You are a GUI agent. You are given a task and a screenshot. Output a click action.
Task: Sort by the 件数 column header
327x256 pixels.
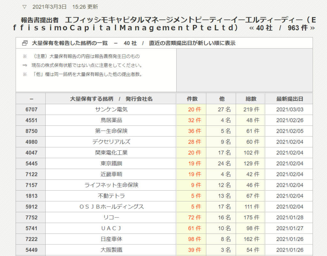tap(191, 99)
